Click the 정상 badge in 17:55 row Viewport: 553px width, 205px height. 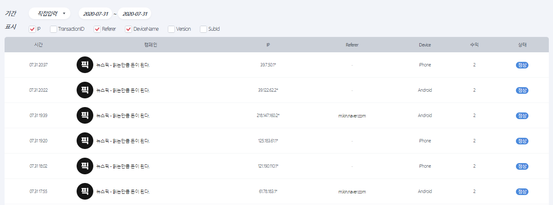pos(522,192)
